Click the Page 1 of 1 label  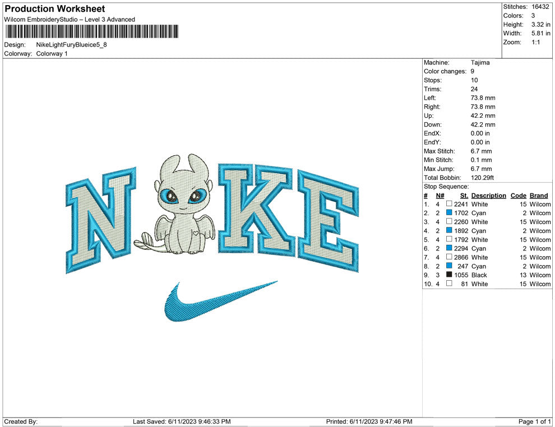[534, 421]
